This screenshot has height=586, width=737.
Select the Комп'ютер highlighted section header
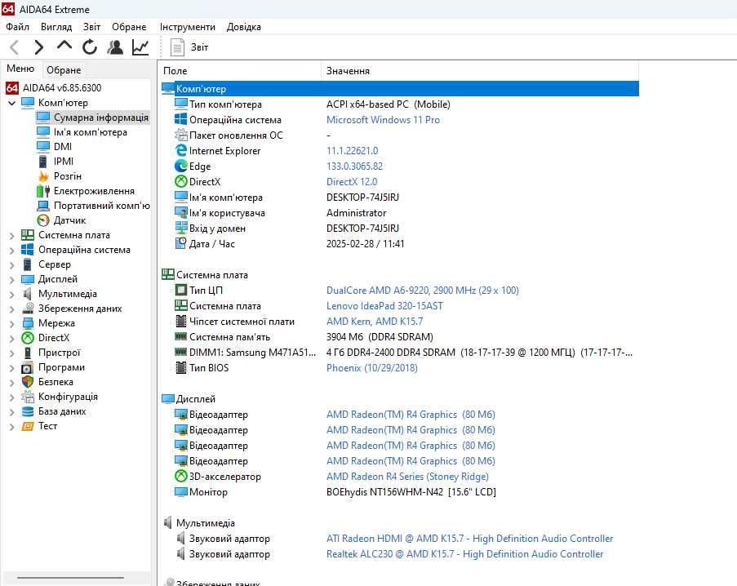coord(400,88)
